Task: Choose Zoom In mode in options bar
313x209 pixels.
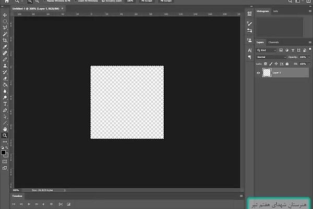Action: [30, 2]
